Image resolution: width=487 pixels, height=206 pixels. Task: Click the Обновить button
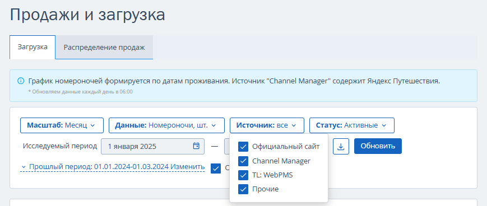[x=378, y=146]
